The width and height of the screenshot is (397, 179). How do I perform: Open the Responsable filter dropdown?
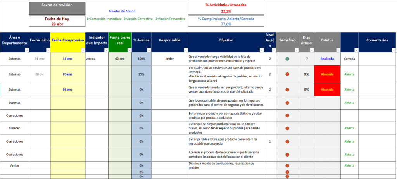(186, 50)
